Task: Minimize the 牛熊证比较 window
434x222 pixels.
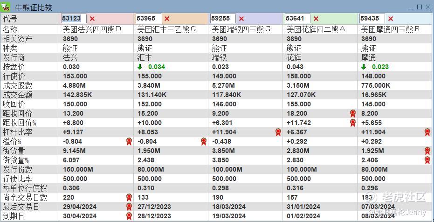Action: [411, 7]
